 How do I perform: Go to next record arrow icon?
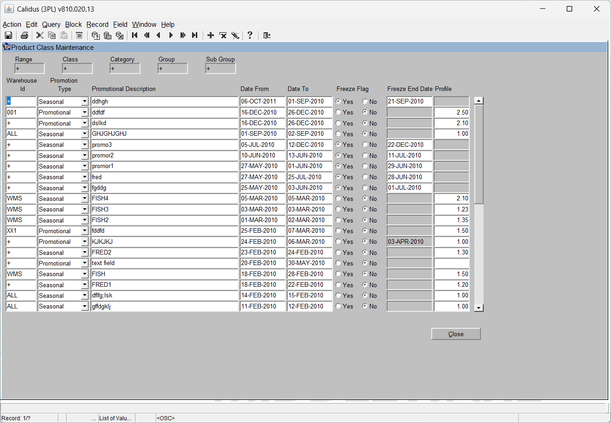(x=171, y=35)
